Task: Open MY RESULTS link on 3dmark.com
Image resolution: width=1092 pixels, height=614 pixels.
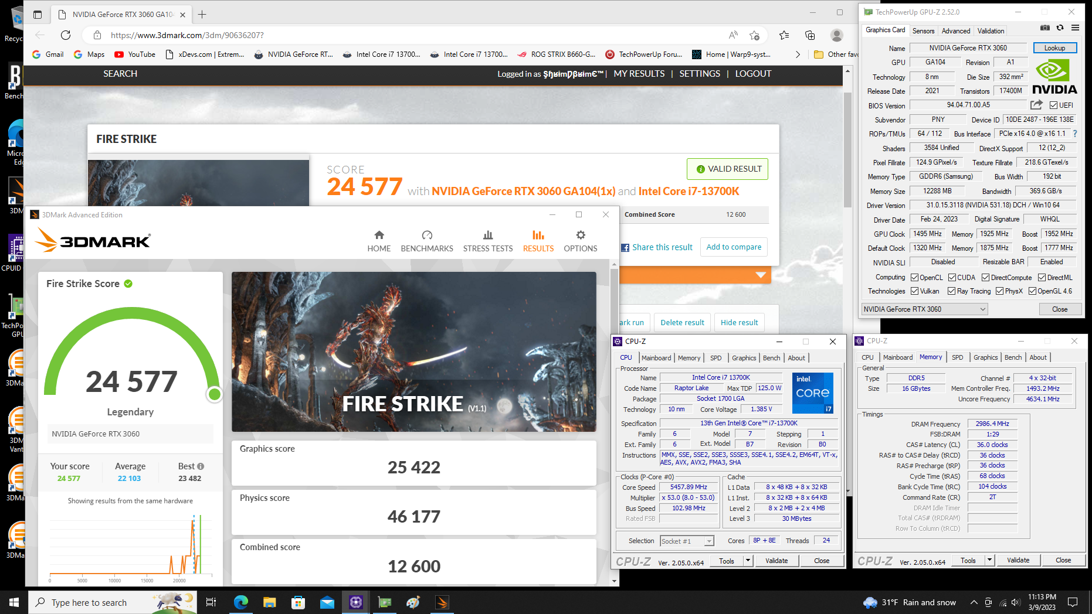Action: 639,74
